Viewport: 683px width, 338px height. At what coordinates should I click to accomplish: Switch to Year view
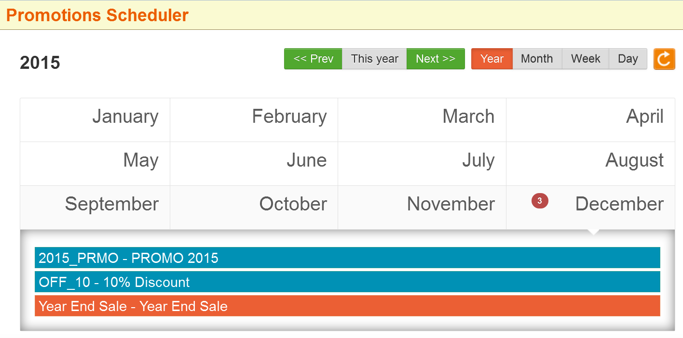pos(492,59)
